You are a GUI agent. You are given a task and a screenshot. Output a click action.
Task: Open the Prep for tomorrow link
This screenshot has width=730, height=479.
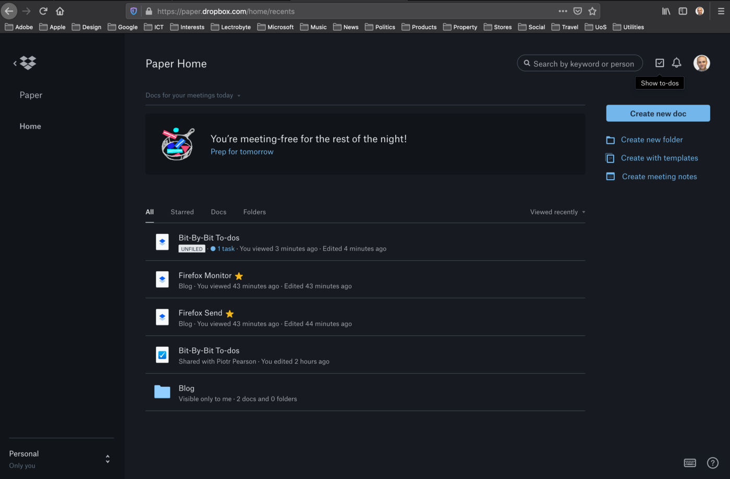pos(242,152)
